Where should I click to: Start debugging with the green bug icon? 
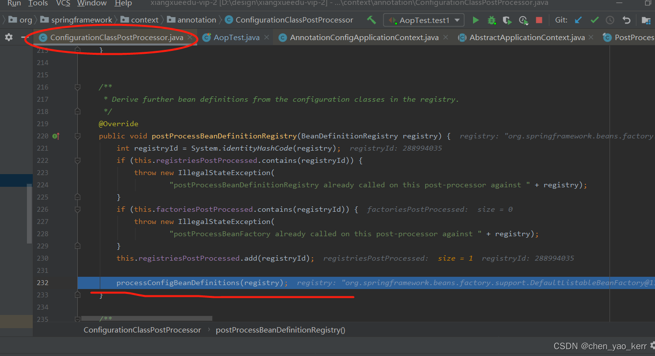tap(492, 20)
